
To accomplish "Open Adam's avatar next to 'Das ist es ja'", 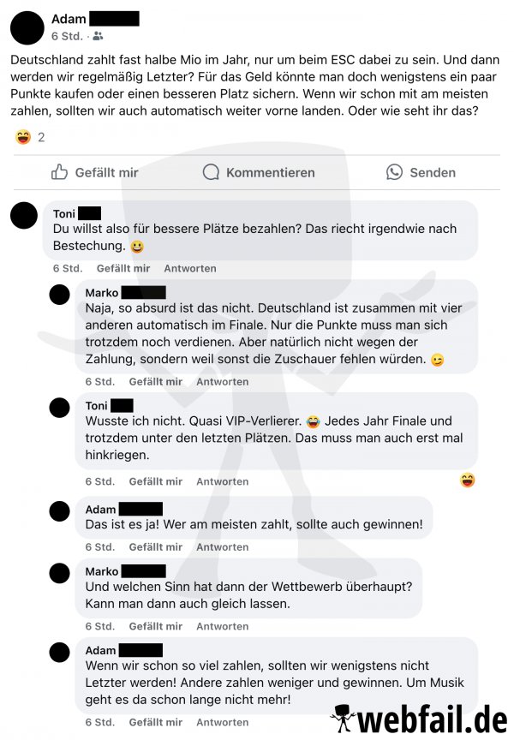I will [59, 511].
